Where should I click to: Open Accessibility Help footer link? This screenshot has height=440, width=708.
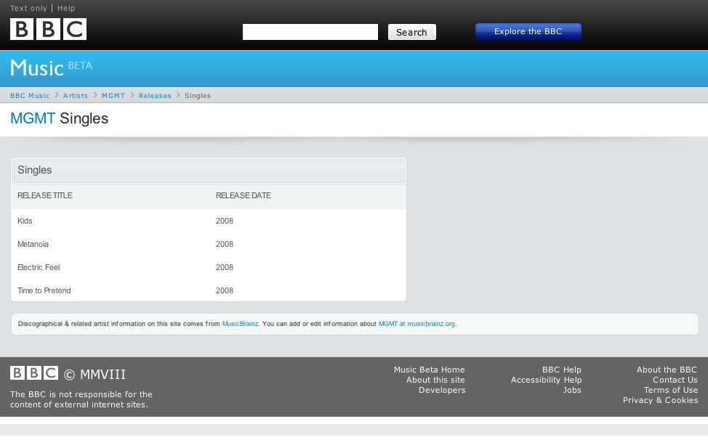tap(547, 380)
